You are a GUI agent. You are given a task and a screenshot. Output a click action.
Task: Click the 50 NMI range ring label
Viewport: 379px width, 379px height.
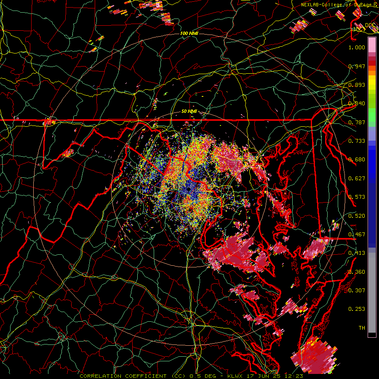pos(189,112)
